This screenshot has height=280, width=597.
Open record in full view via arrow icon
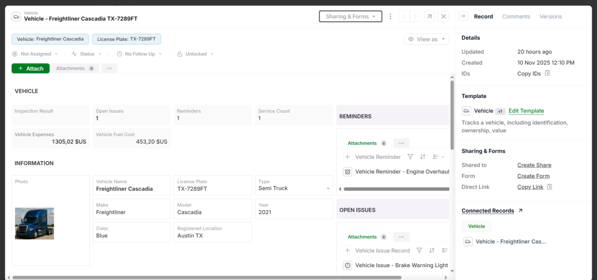[x=429, y=16]
